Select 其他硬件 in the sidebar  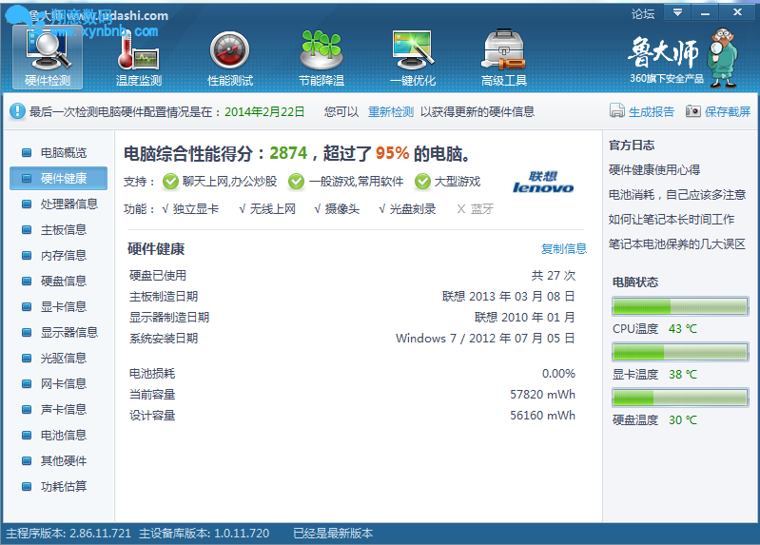pyautogui.click(x=58, y=461)
